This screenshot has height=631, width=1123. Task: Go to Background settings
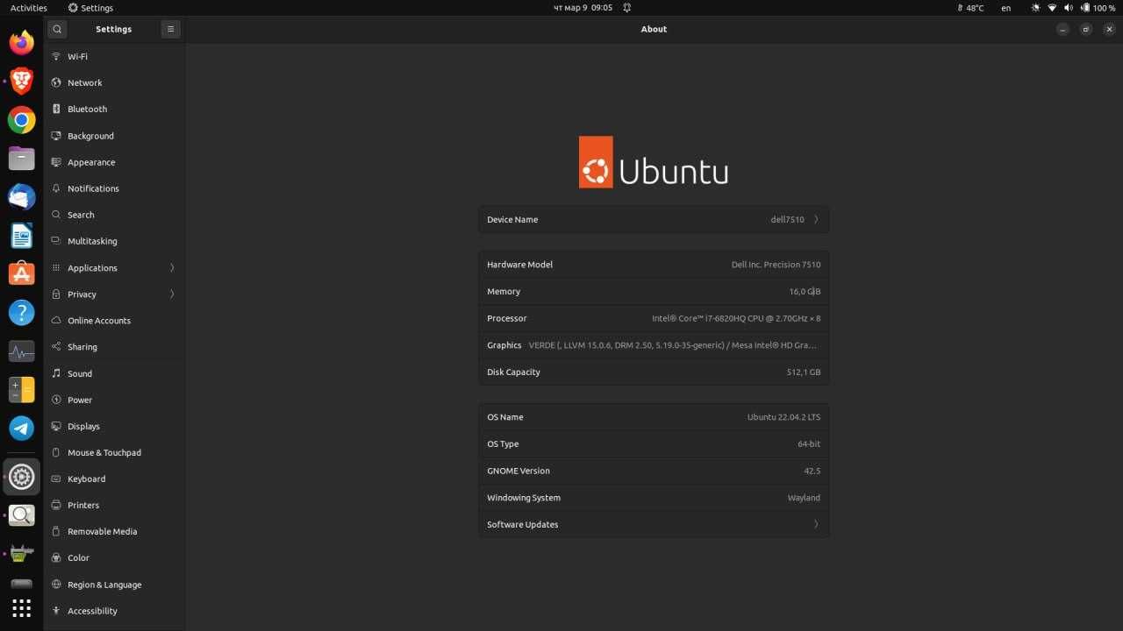[x=114, y=136]
